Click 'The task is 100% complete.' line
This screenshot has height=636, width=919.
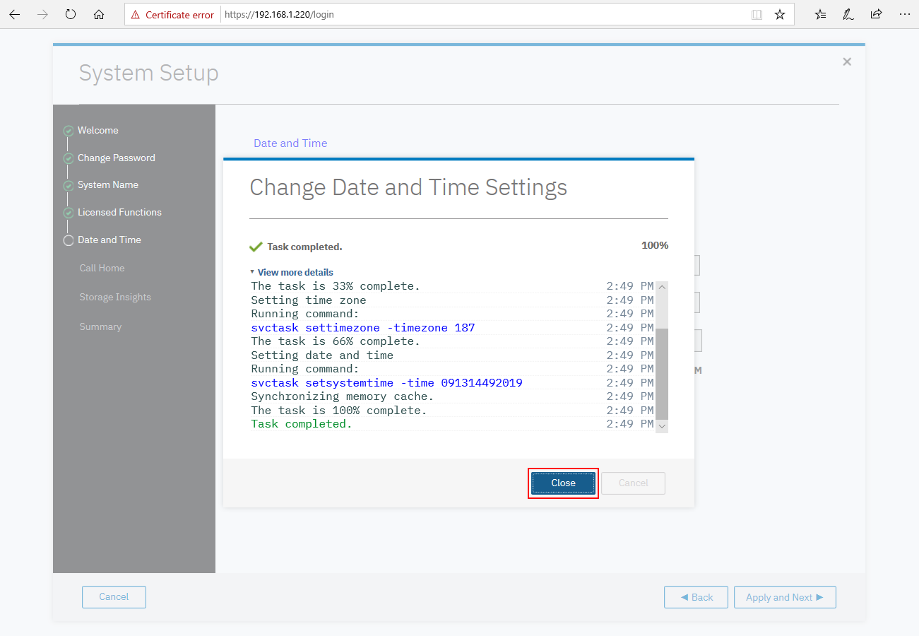click(x=339, y=411)
